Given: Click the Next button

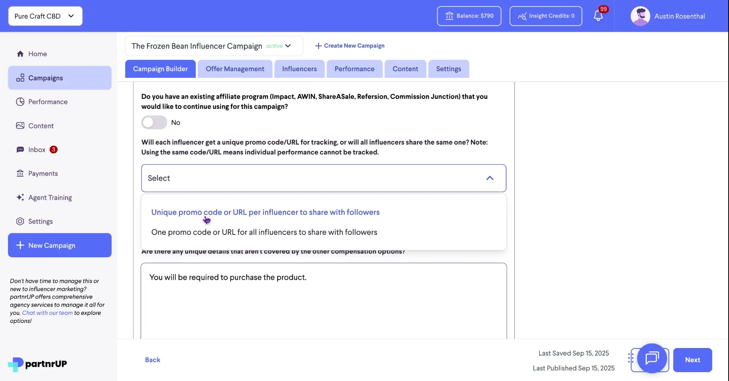Looking at the screenshot, I should [x=693, y=360].
